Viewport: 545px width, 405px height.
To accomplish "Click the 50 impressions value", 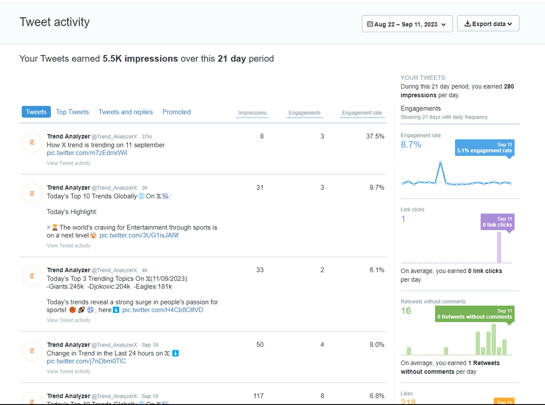I will 260,345.
